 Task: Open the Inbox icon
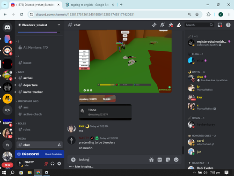(x=220, y=25)
